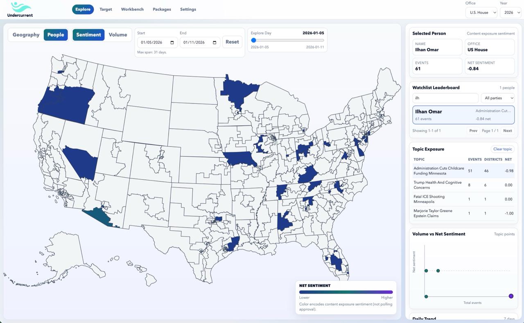
Task: Go to the next Watchlist page
Action: [508, 131]
